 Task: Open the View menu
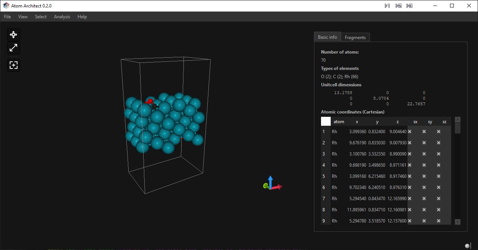[23, 17]
